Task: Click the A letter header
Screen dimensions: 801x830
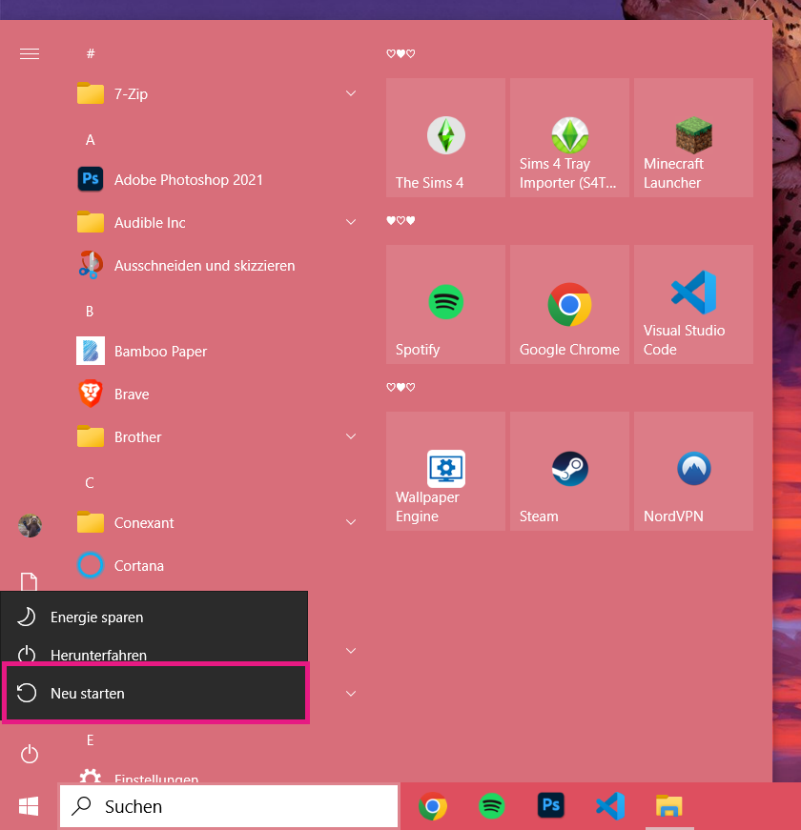Action: [x=90, y=140]
